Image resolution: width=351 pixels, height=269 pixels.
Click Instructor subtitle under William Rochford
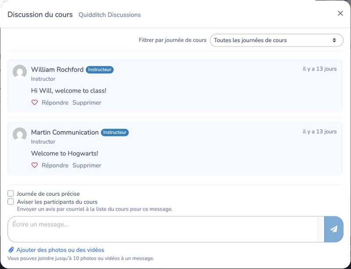pos(43,79)
